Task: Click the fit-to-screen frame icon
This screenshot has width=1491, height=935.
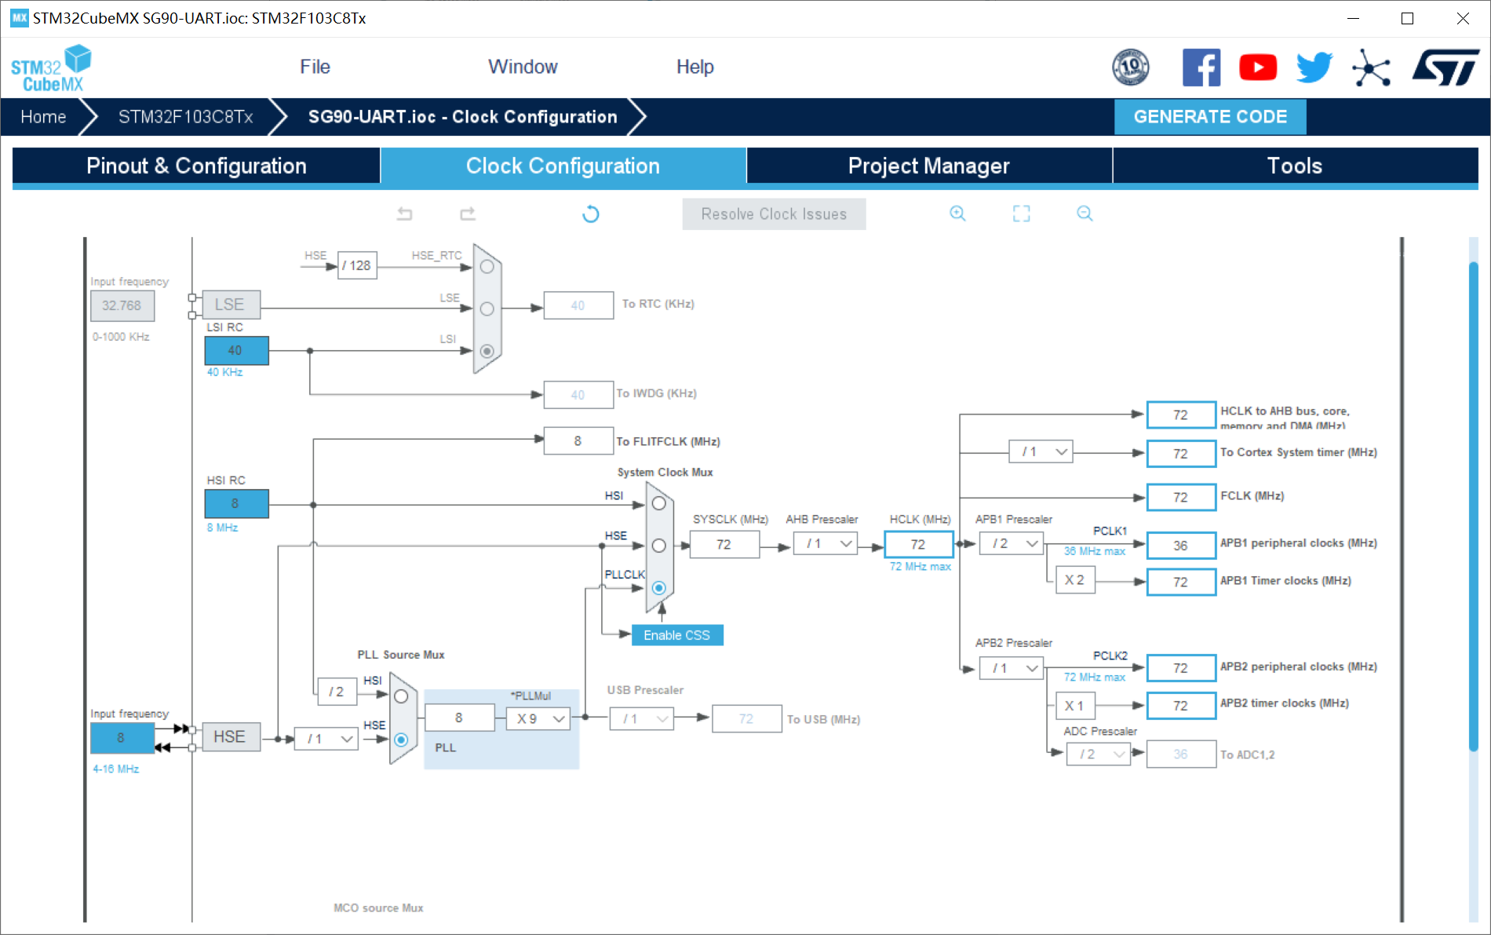Action: [x=1021, y=214]
